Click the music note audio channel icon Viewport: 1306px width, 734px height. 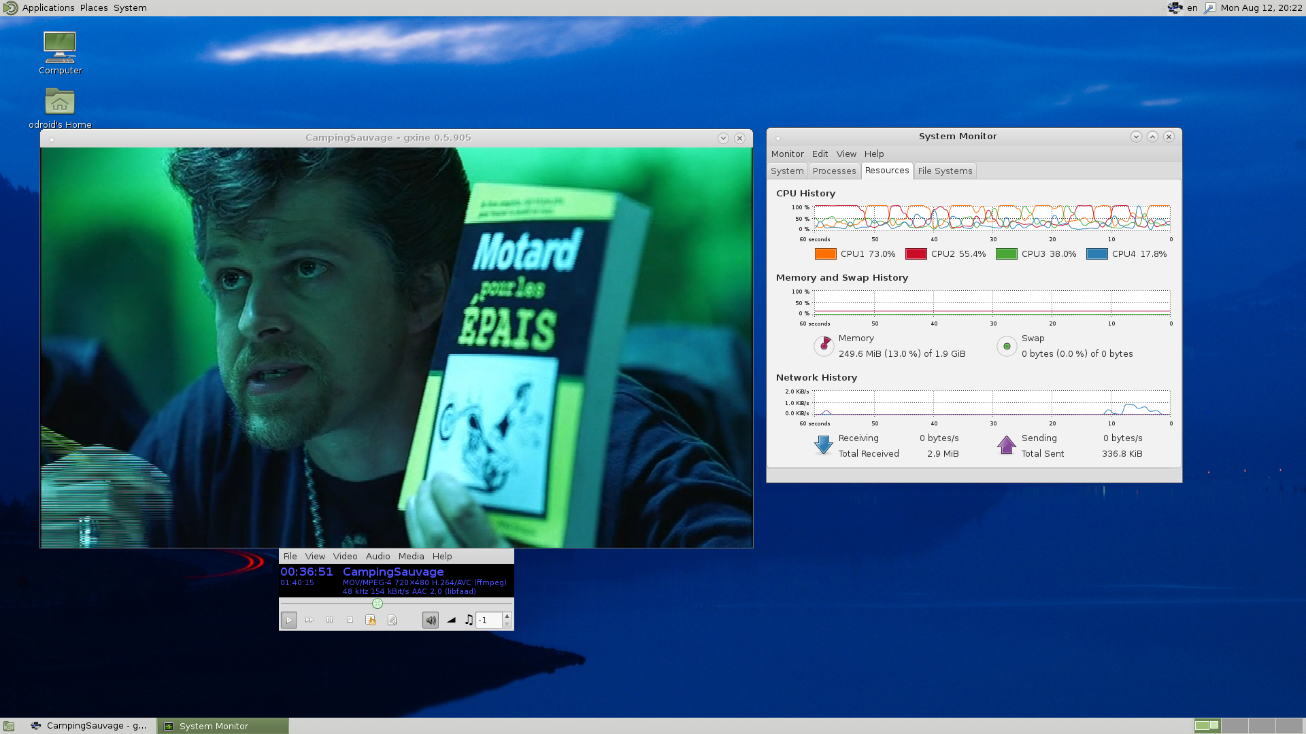(469, 620)
